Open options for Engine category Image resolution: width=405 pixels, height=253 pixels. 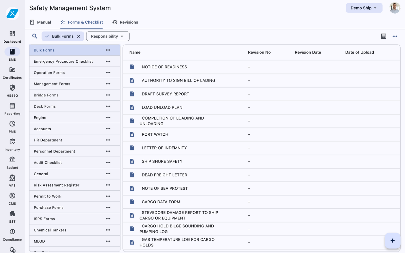[x=108, y=117]
